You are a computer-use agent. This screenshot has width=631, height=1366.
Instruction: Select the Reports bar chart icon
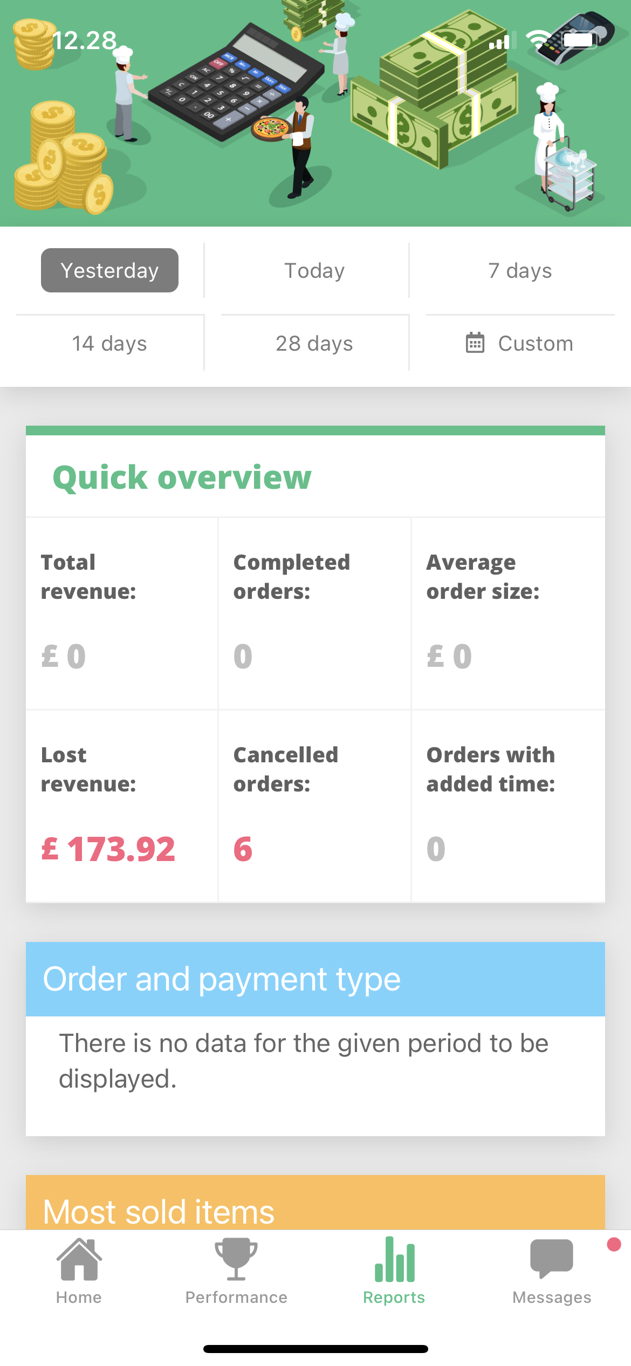pos(394,1259)
